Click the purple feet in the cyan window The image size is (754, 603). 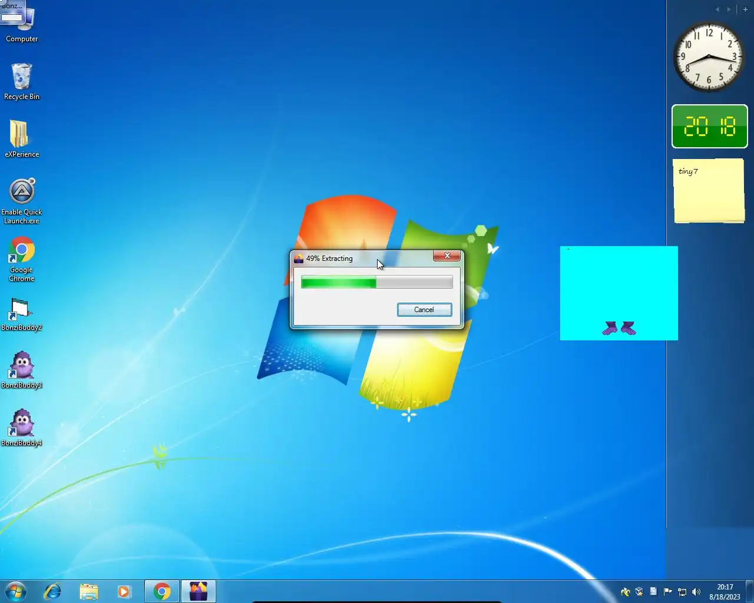click(619, 328)
